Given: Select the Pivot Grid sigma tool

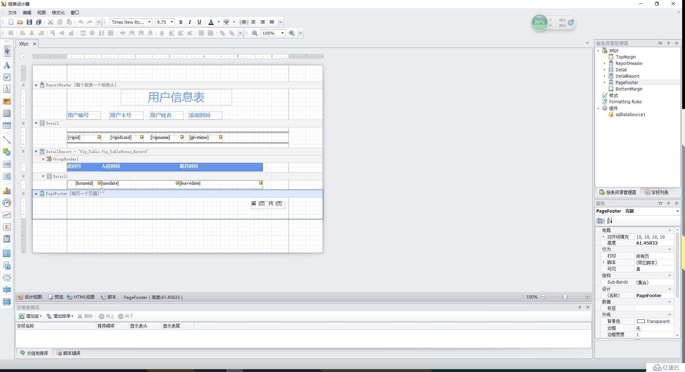Looking at the screenshot, I should (7, 227).
